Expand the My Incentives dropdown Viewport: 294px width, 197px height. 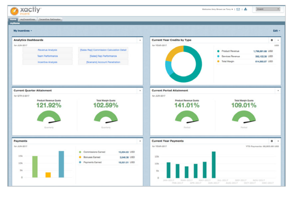tap(22, 30)
